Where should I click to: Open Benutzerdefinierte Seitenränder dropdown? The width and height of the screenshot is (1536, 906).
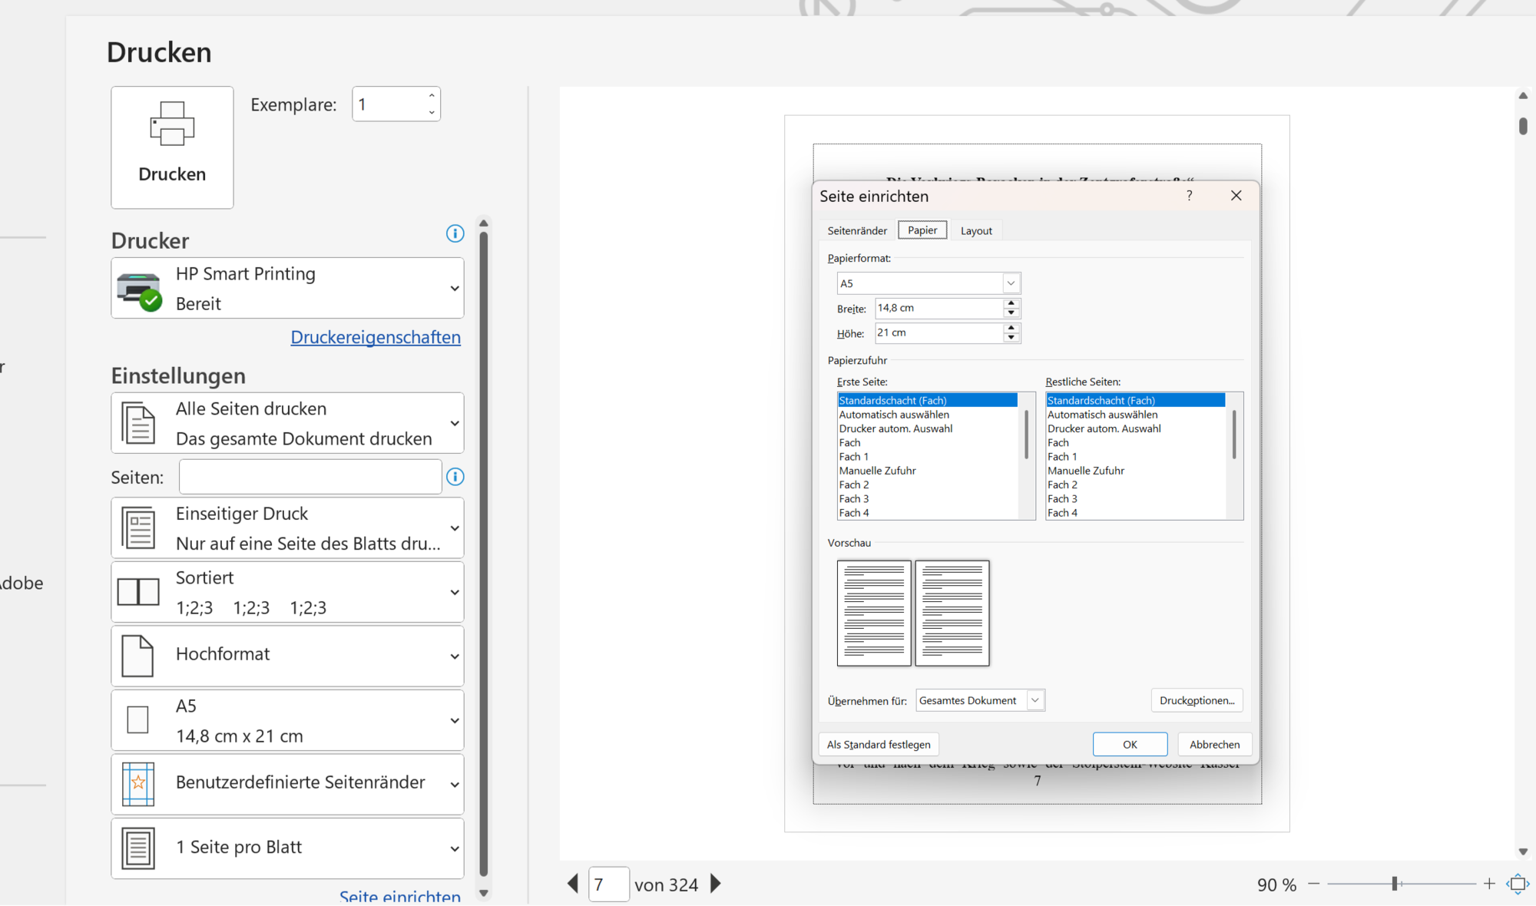pyautogui.click(x=287, y=784)
